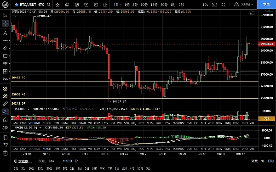Screen dimensions: 276x172
Task: Toggle the percent scale option
Action: point(263,161)
